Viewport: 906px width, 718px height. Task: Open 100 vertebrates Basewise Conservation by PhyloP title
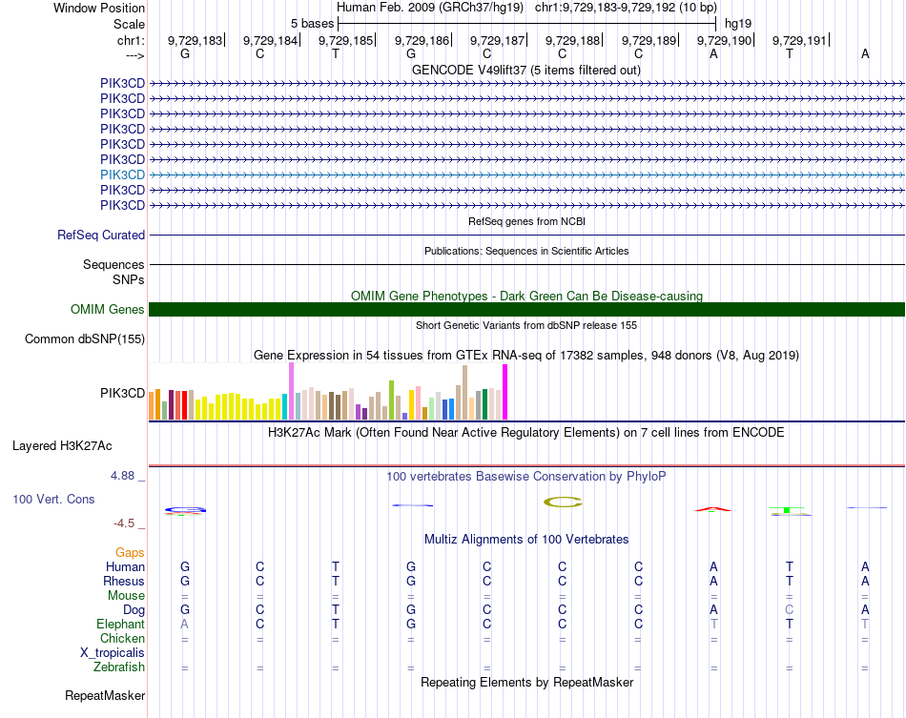pos(526,477)
